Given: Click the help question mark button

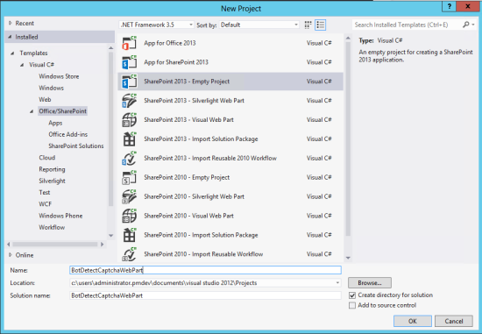Looking at the screenshot, I should 449,6.
